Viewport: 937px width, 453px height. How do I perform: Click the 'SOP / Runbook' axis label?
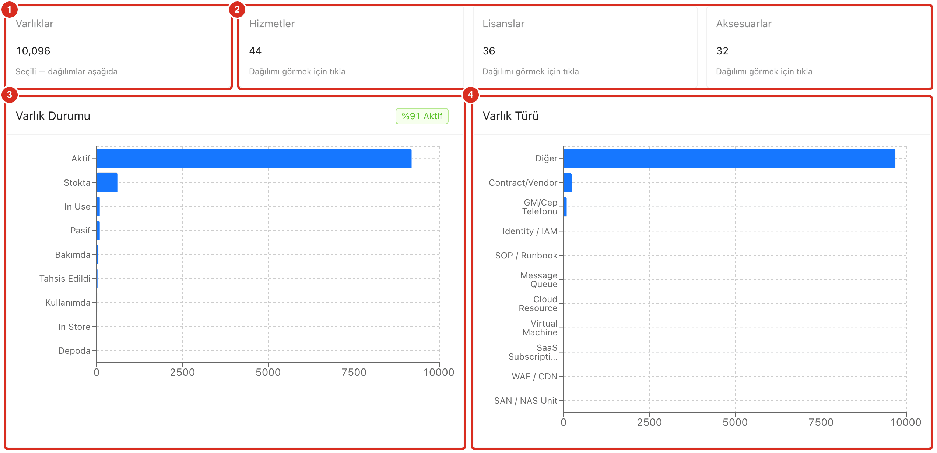coord(526,256)
